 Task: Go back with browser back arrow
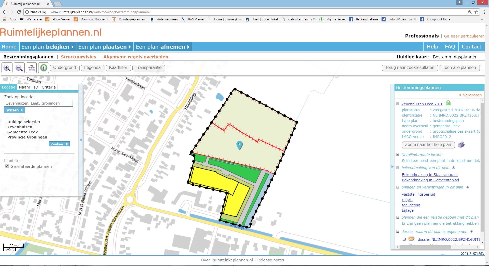(5, 12)
